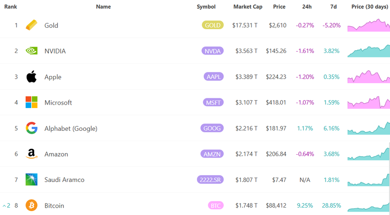390x215 pixels.
Task: Sort by the Rank column header
Action: 10,7
